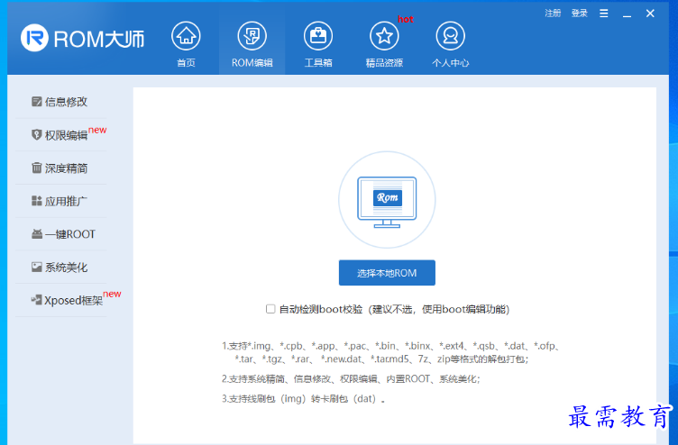
Task: Click the line 2.支持系统精简、信息修改
Action: coord(351,379)
